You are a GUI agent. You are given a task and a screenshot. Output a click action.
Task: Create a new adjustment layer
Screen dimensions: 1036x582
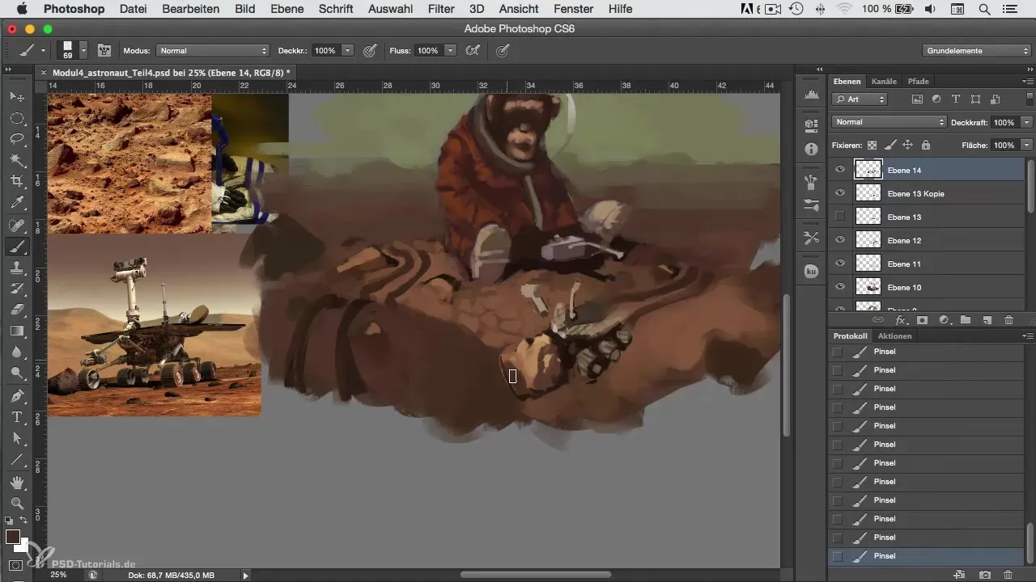[944, 320]
